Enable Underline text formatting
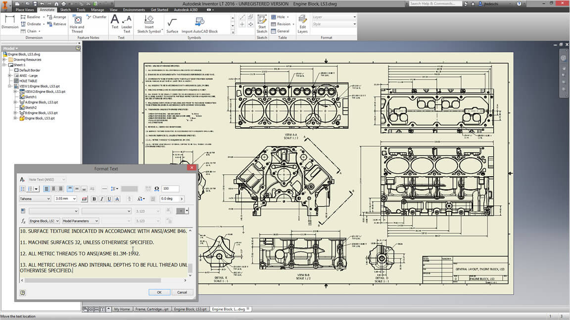The image size is (570, 320). point(109,199)
